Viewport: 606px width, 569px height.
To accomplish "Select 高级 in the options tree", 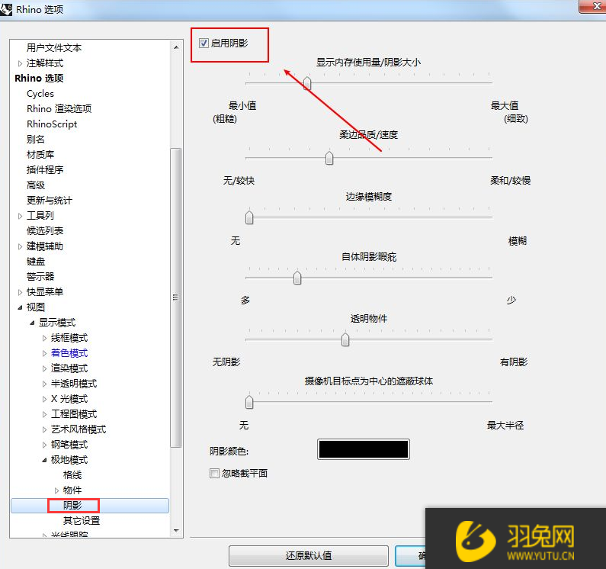I will click(x=36, y=185).
